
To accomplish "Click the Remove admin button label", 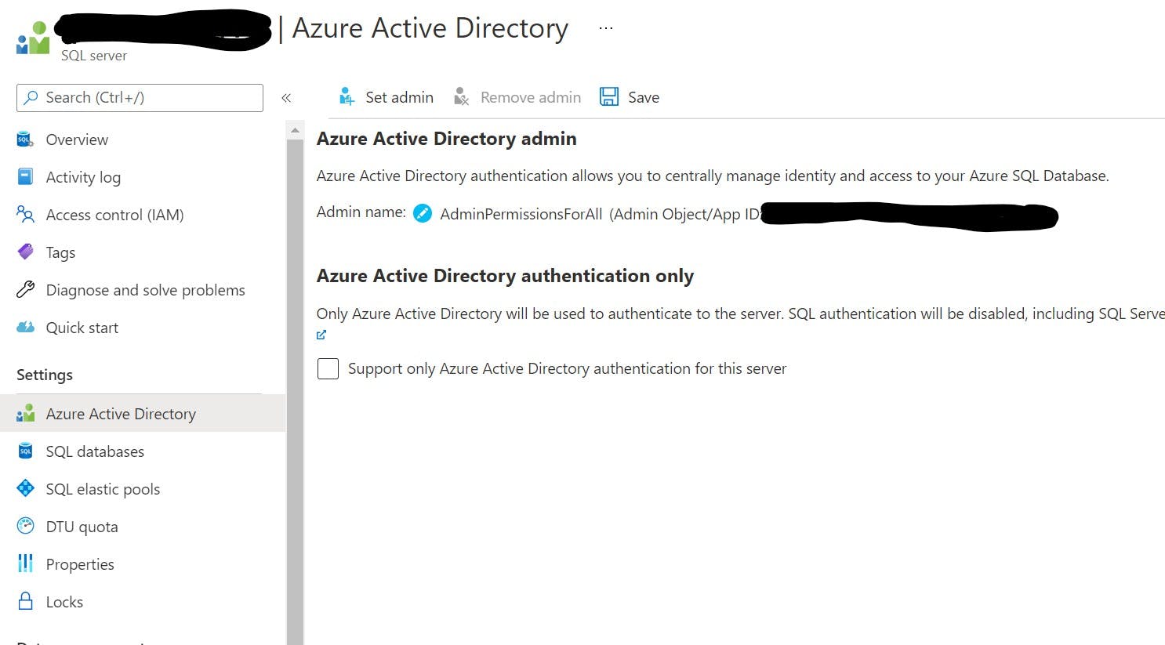I will tap(531, 97).
